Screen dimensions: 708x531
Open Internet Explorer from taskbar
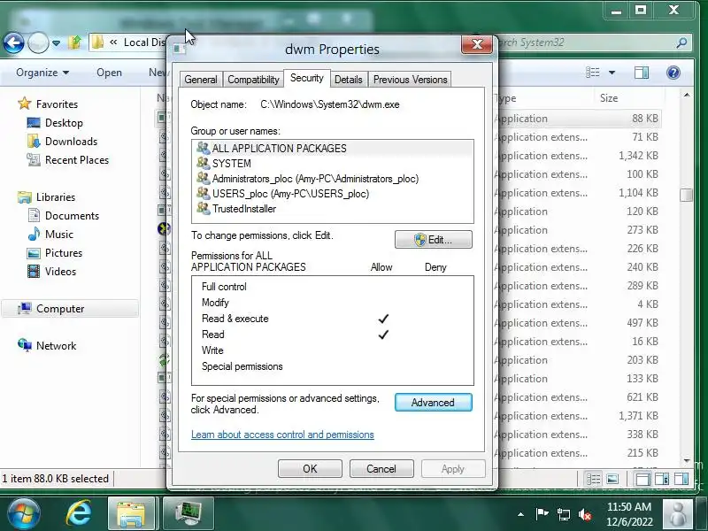pos(78,513)
